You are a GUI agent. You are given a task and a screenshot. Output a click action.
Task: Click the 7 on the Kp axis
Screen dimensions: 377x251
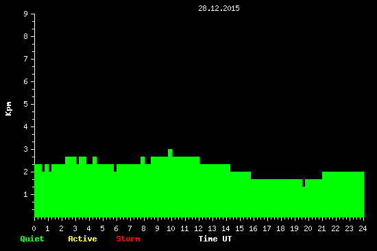point(26,59)
